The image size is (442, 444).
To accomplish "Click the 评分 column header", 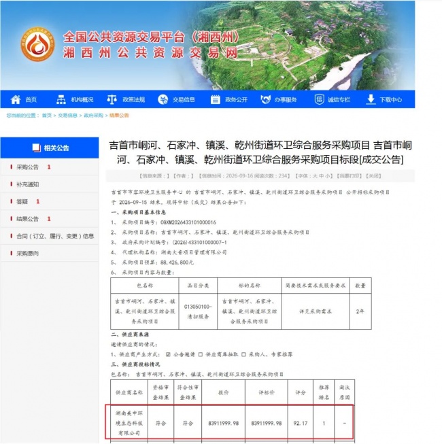I will tap(301, 392).
